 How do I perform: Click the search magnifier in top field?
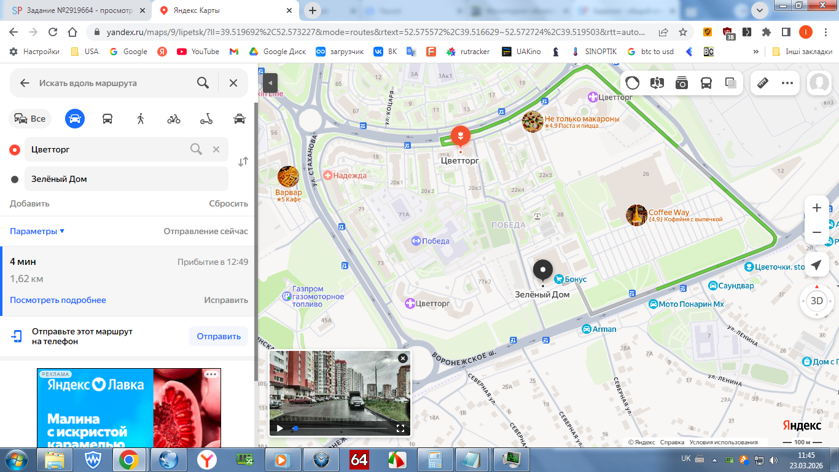point(203,83)
